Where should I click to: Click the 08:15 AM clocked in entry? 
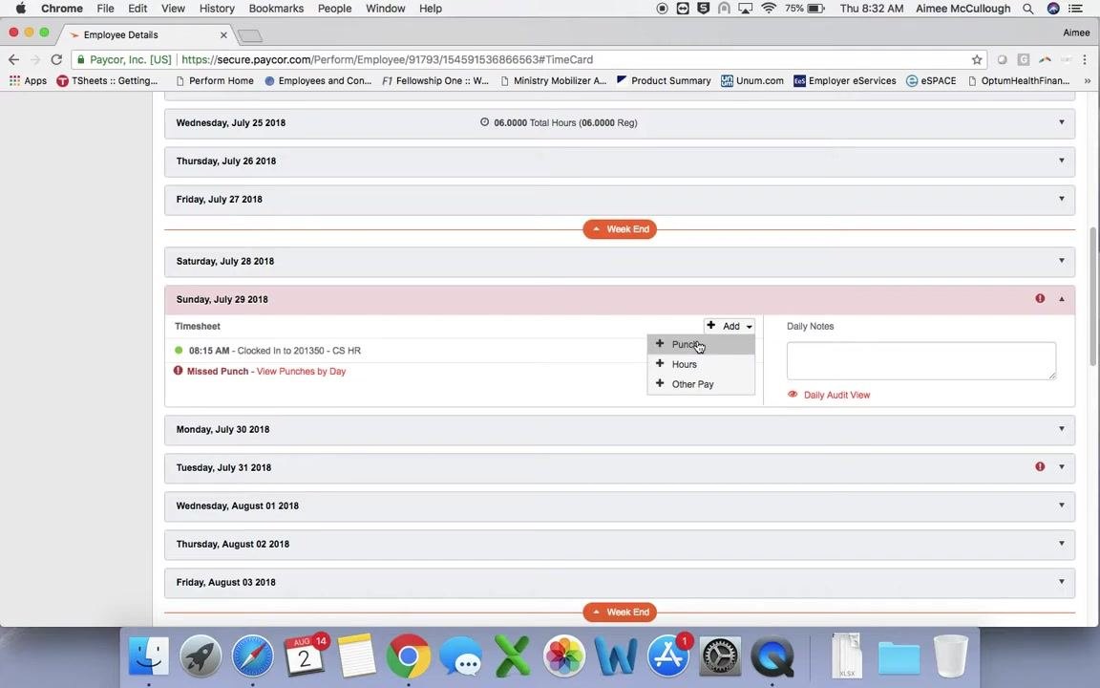(274, 351)
